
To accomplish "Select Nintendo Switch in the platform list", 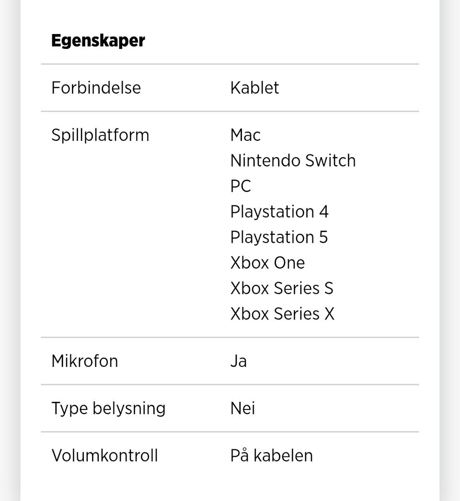I will (x=293, y=160).
